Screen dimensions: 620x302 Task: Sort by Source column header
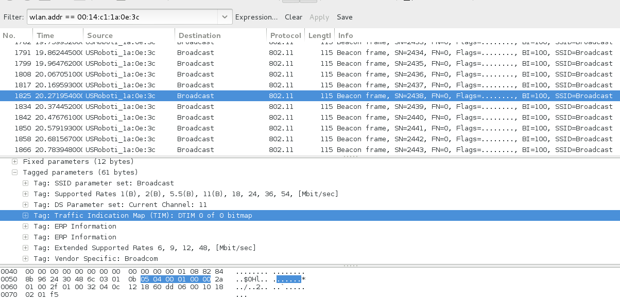pos(100,35)
